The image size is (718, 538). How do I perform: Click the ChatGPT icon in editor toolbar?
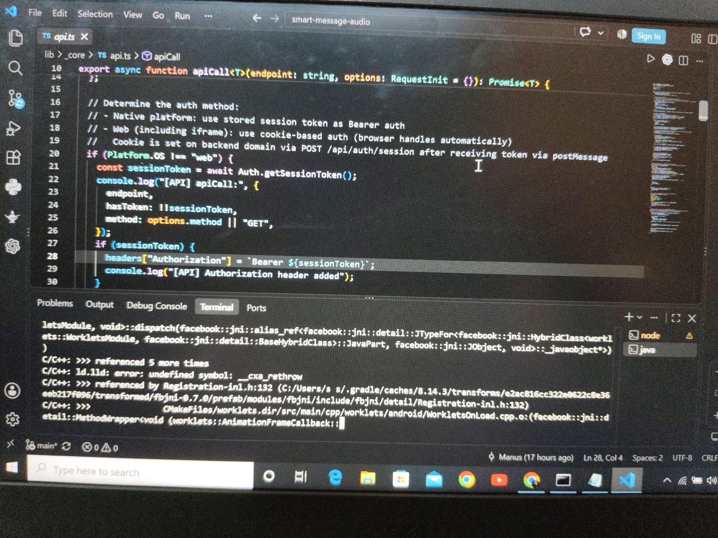[x=667, y=60]
